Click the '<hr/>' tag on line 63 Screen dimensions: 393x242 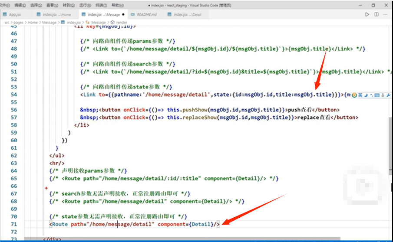click(x=57, y=163)
